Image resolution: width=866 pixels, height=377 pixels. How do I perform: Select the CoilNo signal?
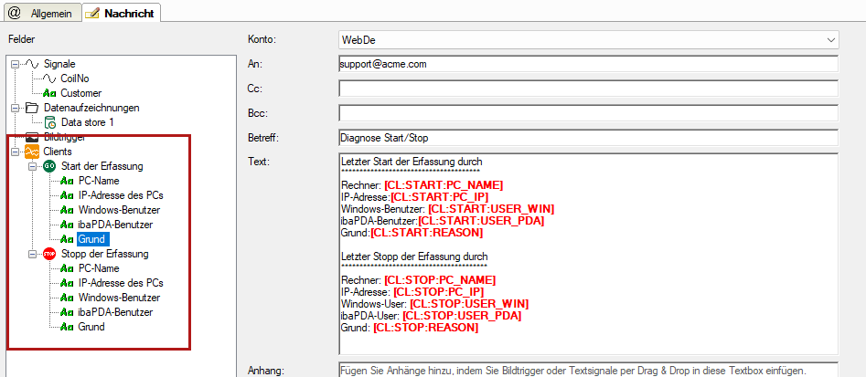(x=75, y=79)
